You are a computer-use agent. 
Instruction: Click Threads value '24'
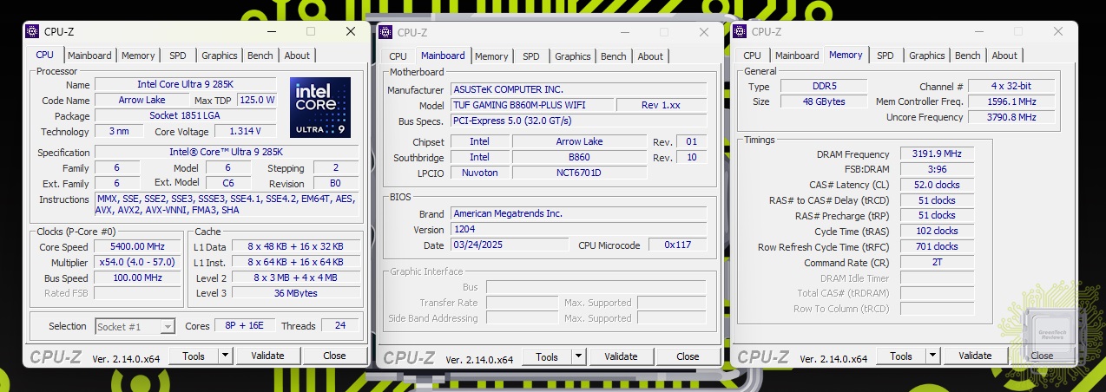click(x=339, y=326)
